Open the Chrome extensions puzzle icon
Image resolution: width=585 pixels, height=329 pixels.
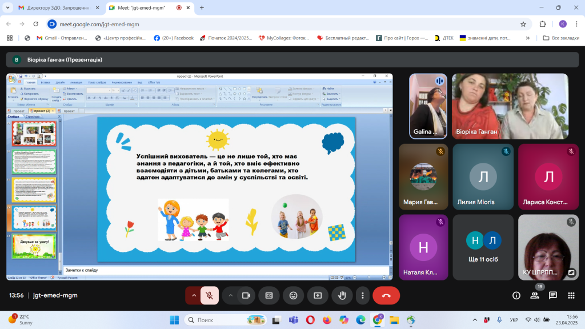point(543,24)
